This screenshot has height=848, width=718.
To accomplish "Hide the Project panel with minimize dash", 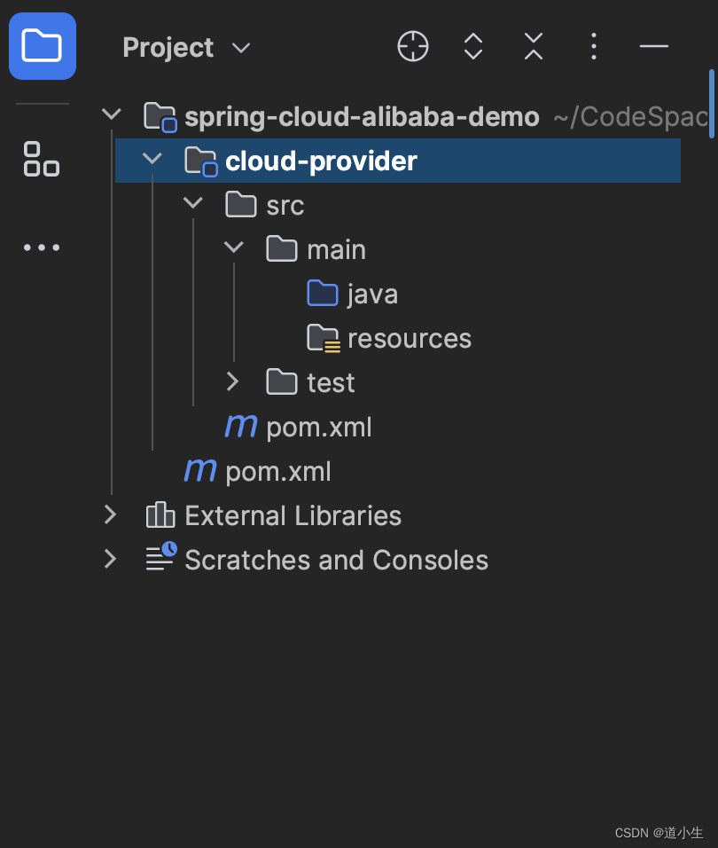I will pyautogui.click(x=653, y=46).
